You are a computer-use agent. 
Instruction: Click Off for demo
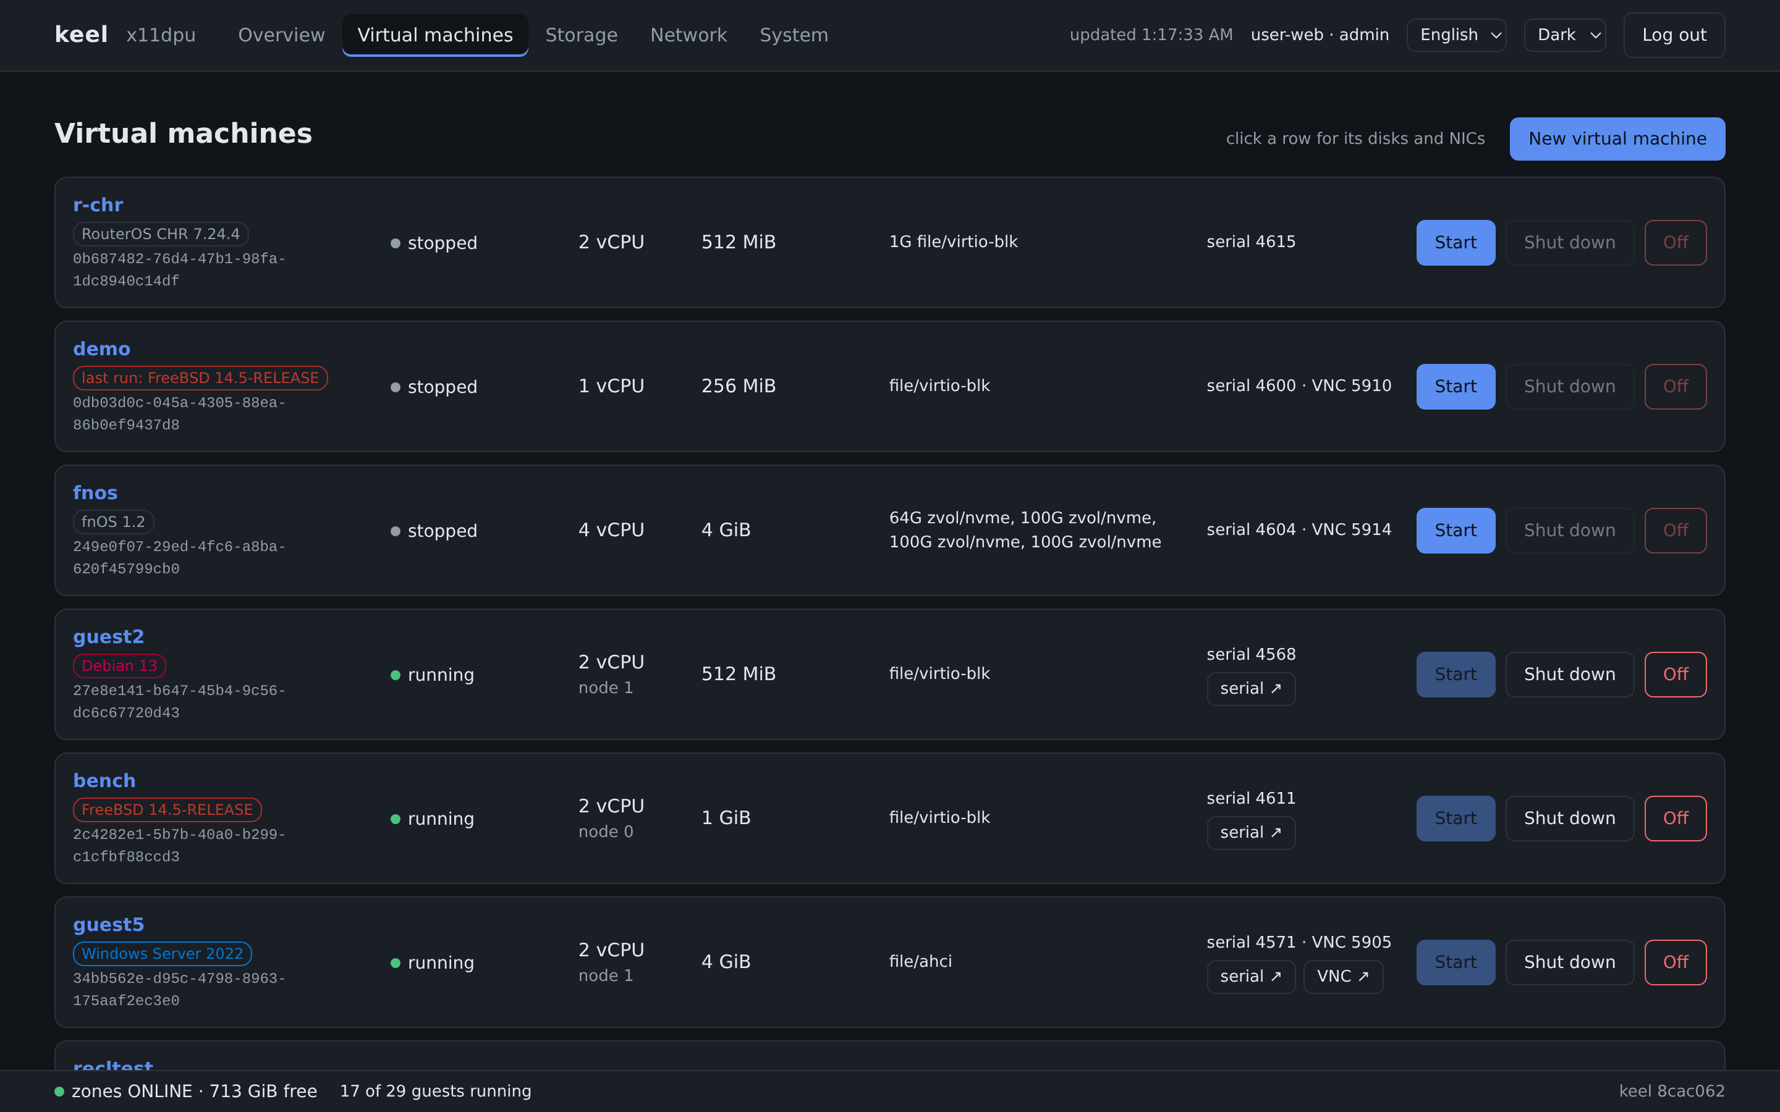pyautogui.click(x=1675, y=386)
